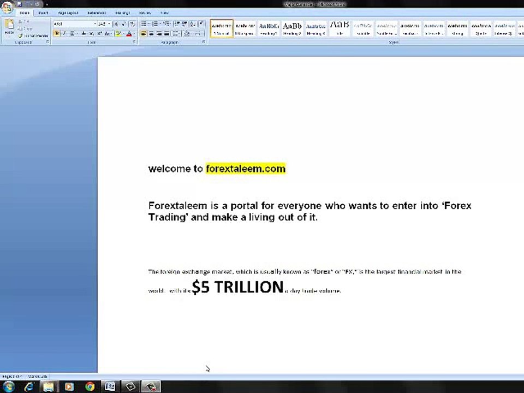Apply Strikethrough formatting

click(x=84, y=33)
